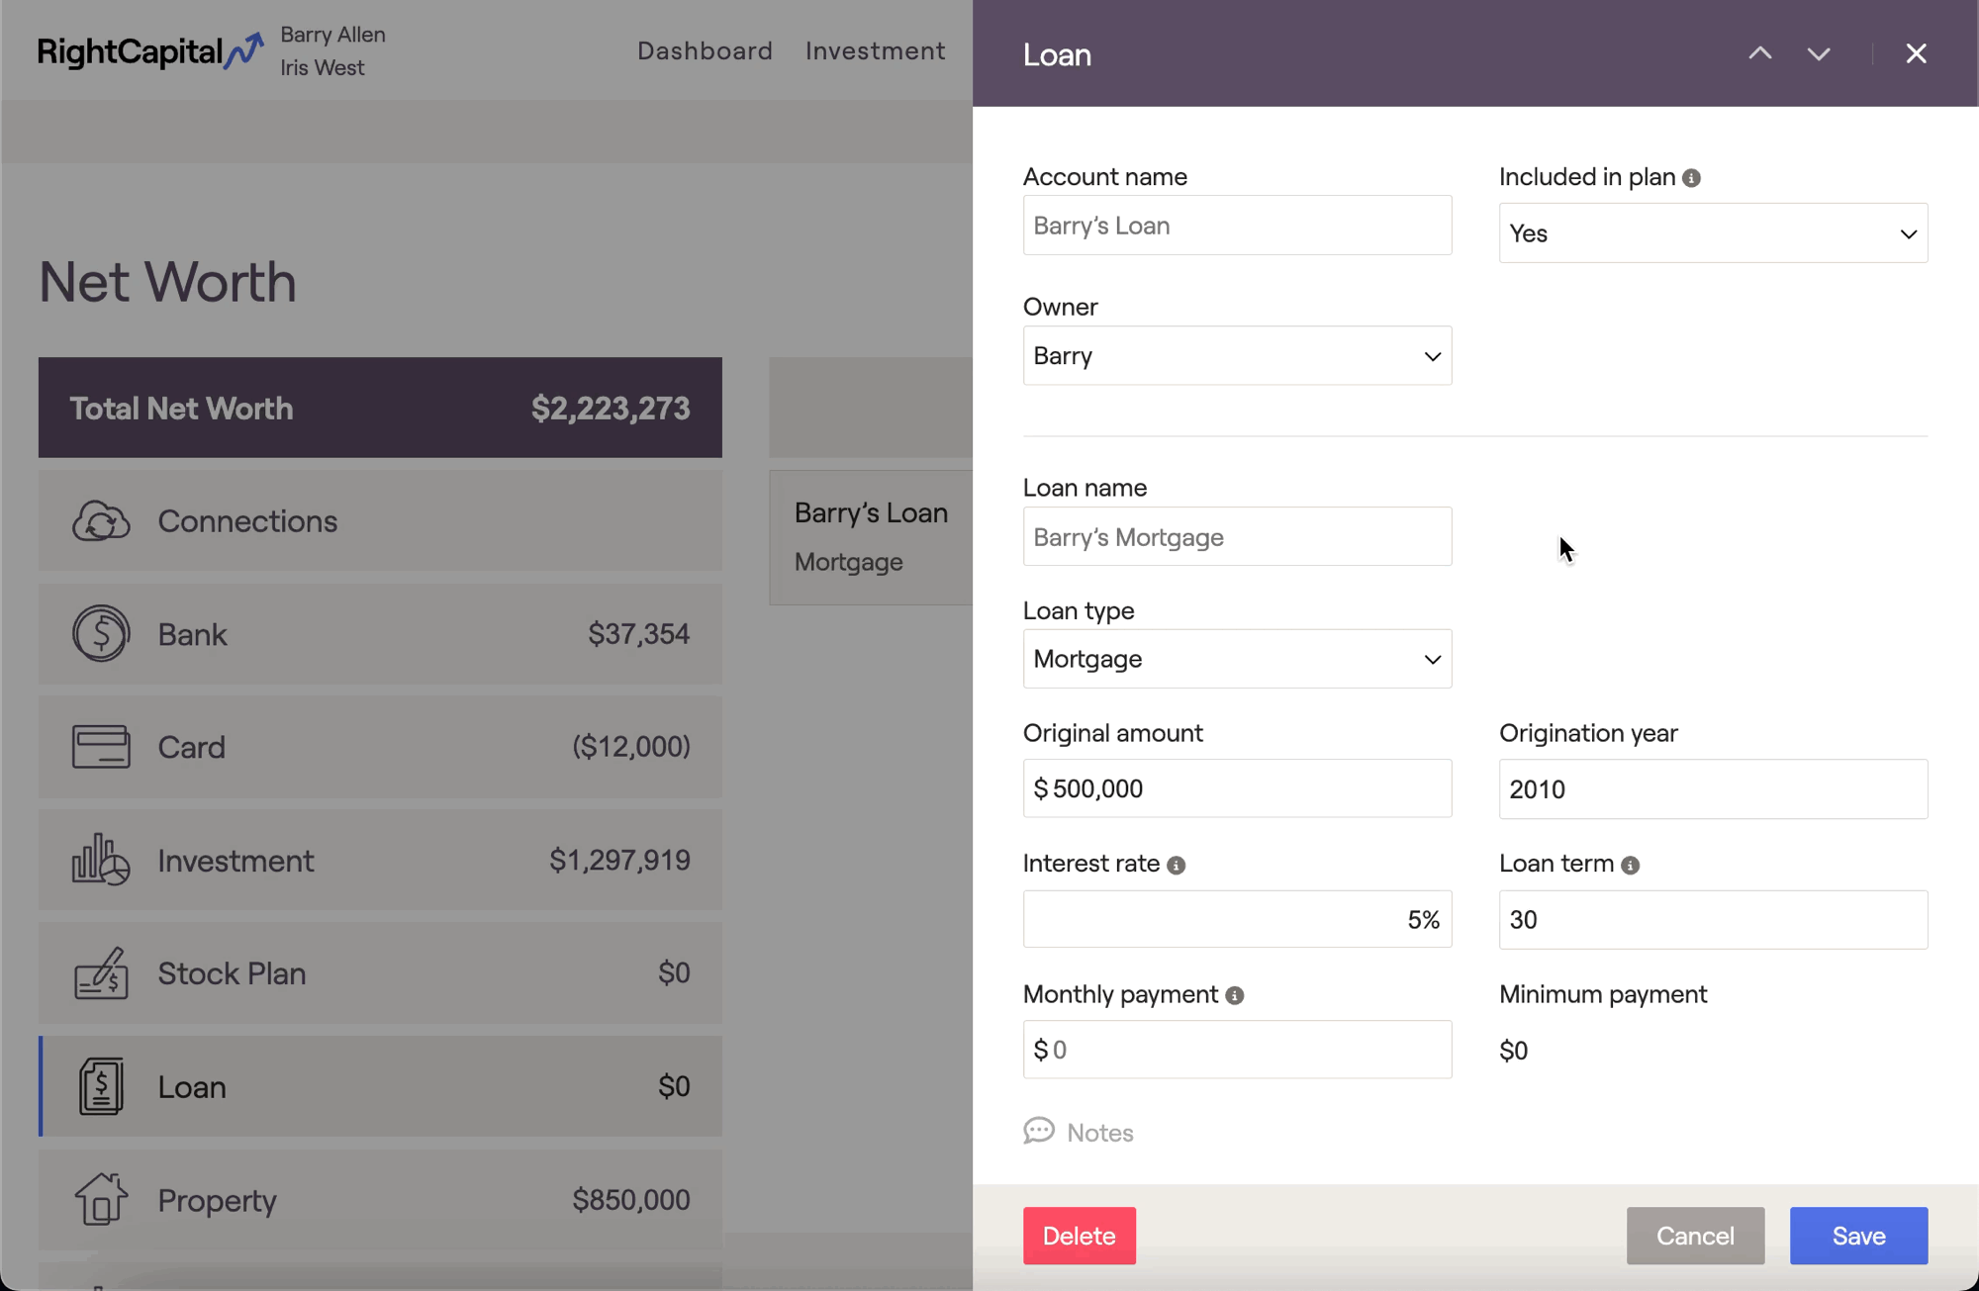Click the Loan name input field
Screen dimensions: 1979x1291
pyautogui.click(x=1237, y=536)
